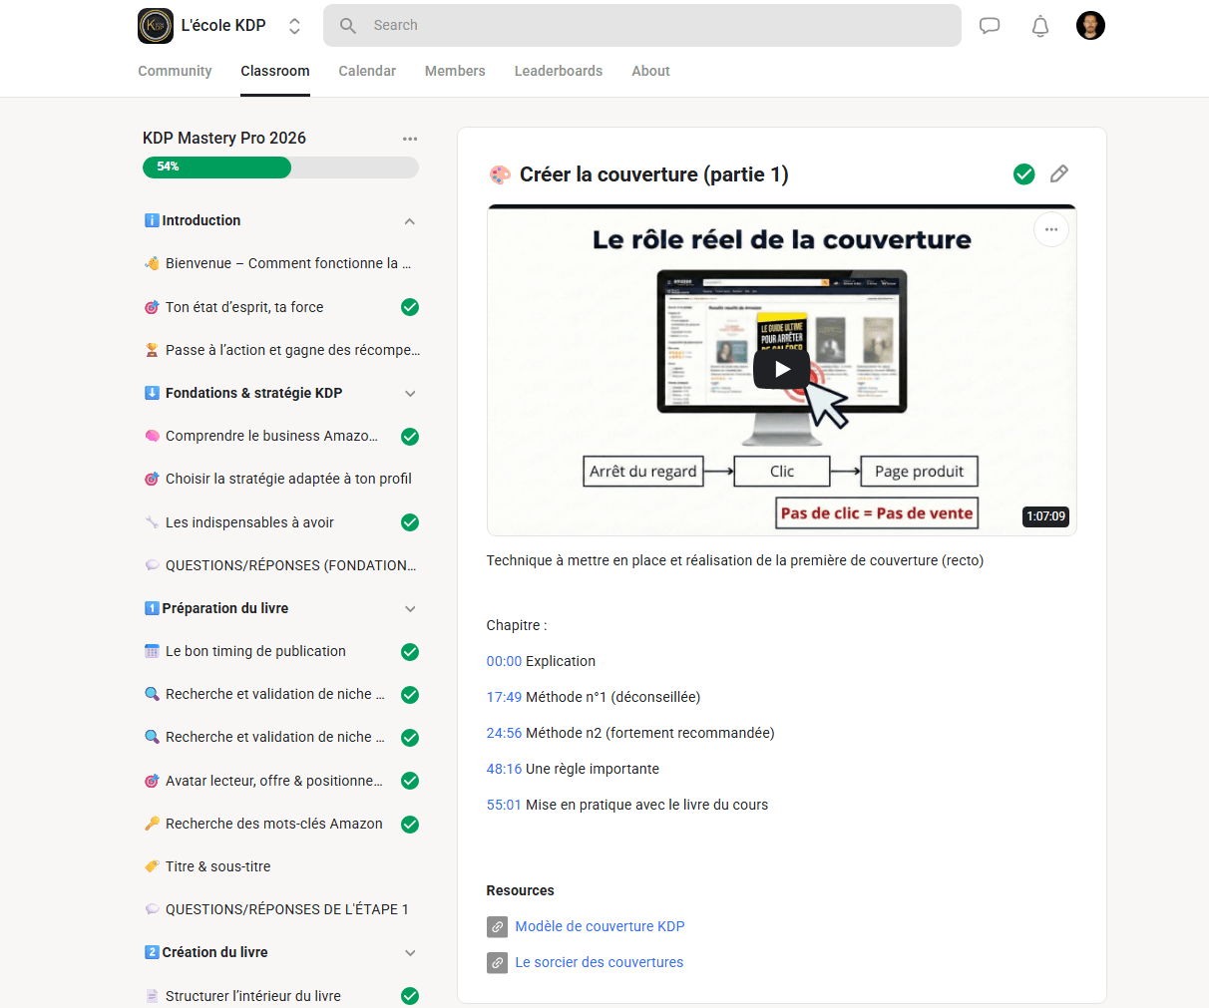Open the About tab
This screenshot has height=1008, width=1209.
tap(650, 71)
